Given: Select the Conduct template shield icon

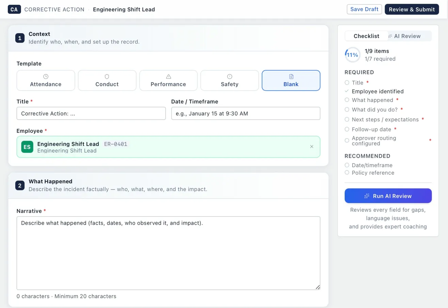Looking at the screenshot, I should coord(107,76).
